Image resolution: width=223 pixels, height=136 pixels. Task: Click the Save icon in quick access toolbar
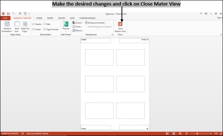tap(8, 13)
